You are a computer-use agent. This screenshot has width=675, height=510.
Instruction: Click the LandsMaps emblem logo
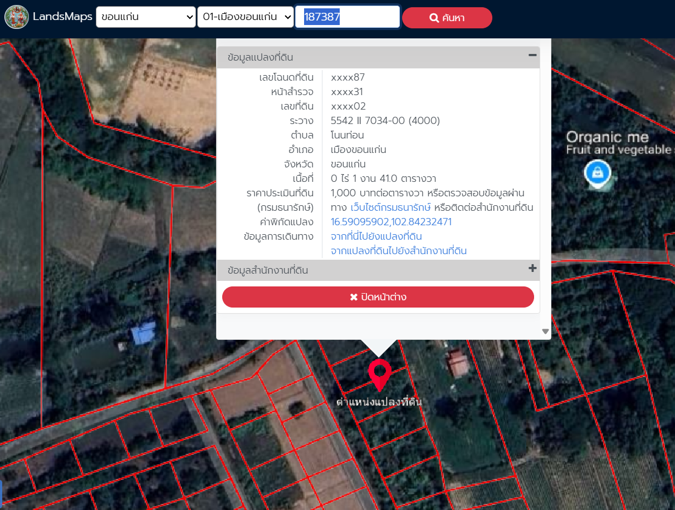[x=17, y=17]
